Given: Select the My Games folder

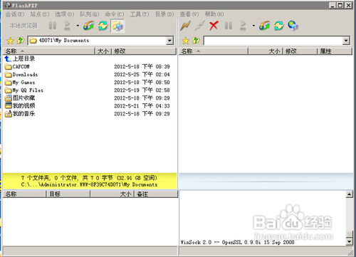Looking at the screenshot, I should [x=20, y=83].
